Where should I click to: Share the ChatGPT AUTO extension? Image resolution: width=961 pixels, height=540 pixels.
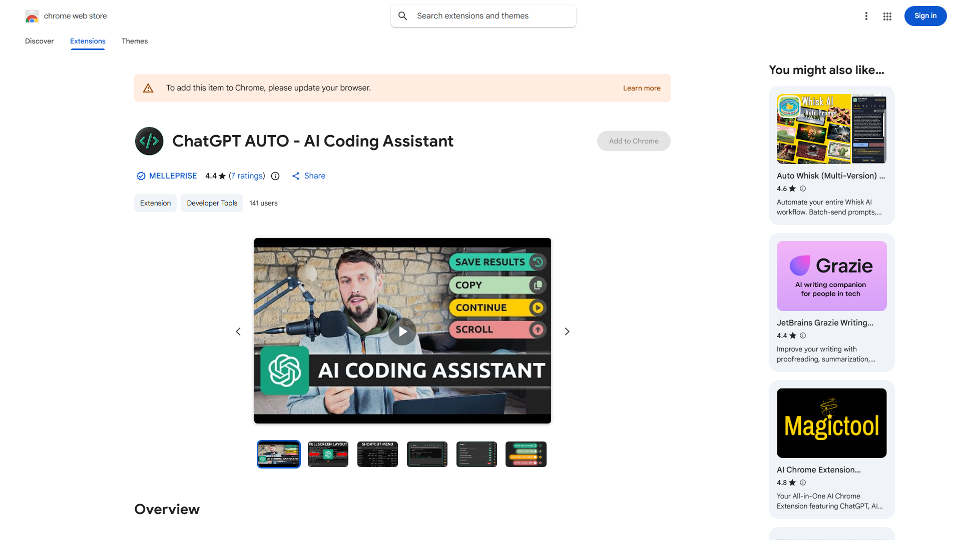click(x=308, y=175)
